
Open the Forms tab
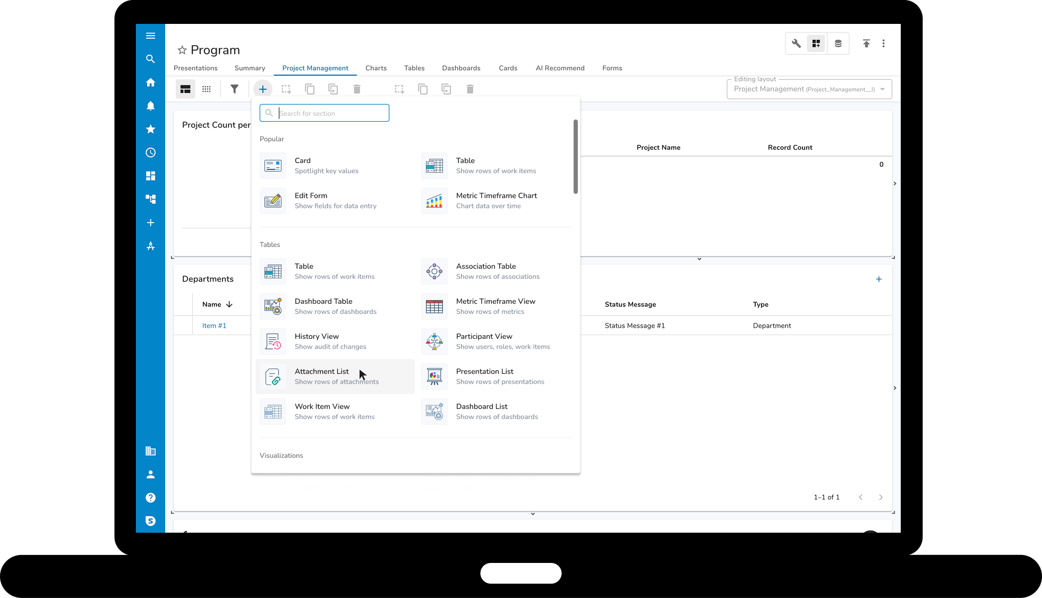tap(612, 68)
